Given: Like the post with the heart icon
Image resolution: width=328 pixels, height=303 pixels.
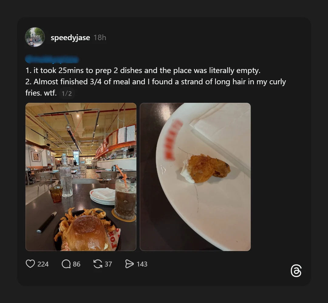Looking at the screenshot, I should pyautogui.click(x=30, y=264).
